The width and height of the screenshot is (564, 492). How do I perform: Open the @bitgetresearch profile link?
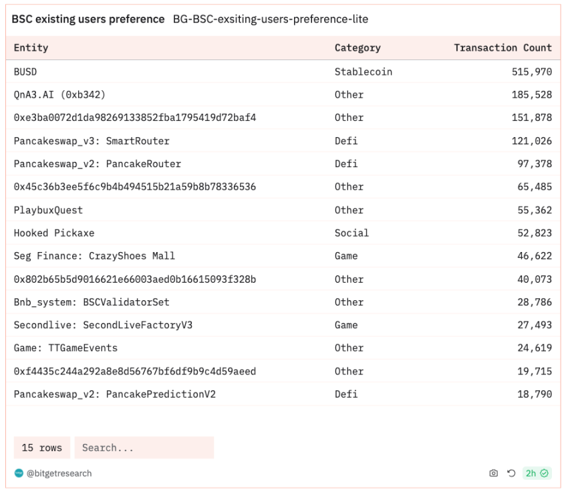tap(59, 473)
